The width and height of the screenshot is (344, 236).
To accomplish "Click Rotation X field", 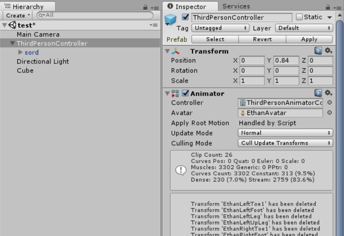I will coord(252,70).
